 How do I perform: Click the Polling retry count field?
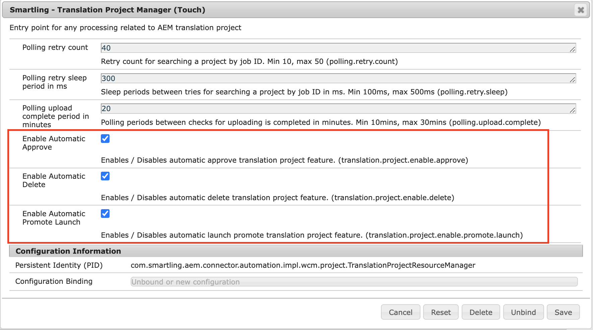coord(338,48)
